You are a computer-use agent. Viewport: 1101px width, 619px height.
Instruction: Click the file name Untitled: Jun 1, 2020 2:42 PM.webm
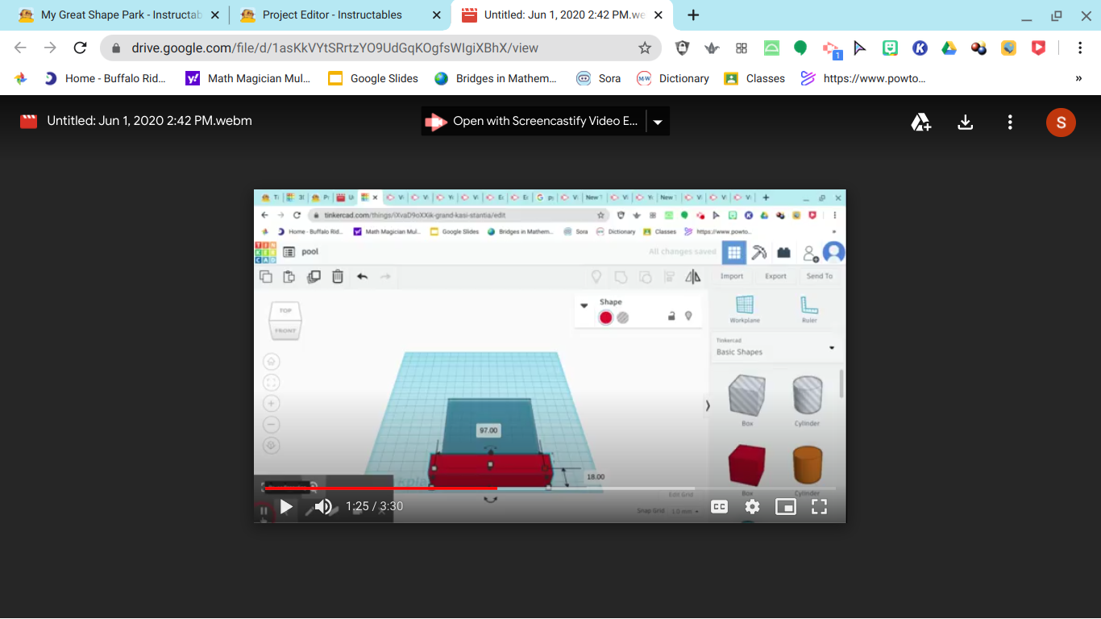pos(149,121)
